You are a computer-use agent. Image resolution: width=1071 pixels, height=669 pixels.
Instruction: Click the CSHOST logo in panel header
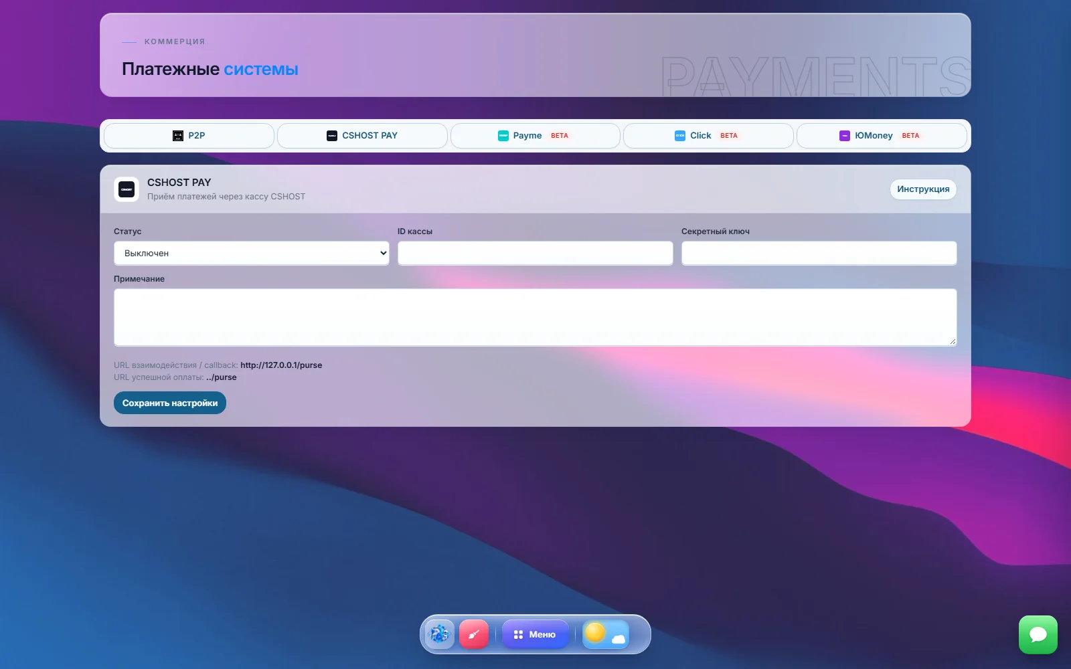coord(127,189)
